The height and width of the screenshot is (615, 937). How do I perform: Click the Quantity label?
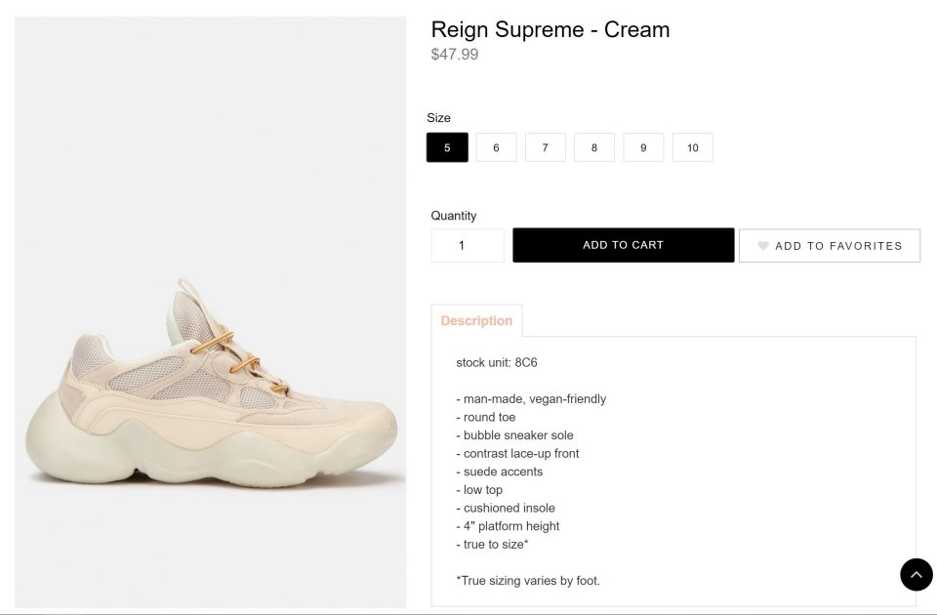click(x=454, y=216)
